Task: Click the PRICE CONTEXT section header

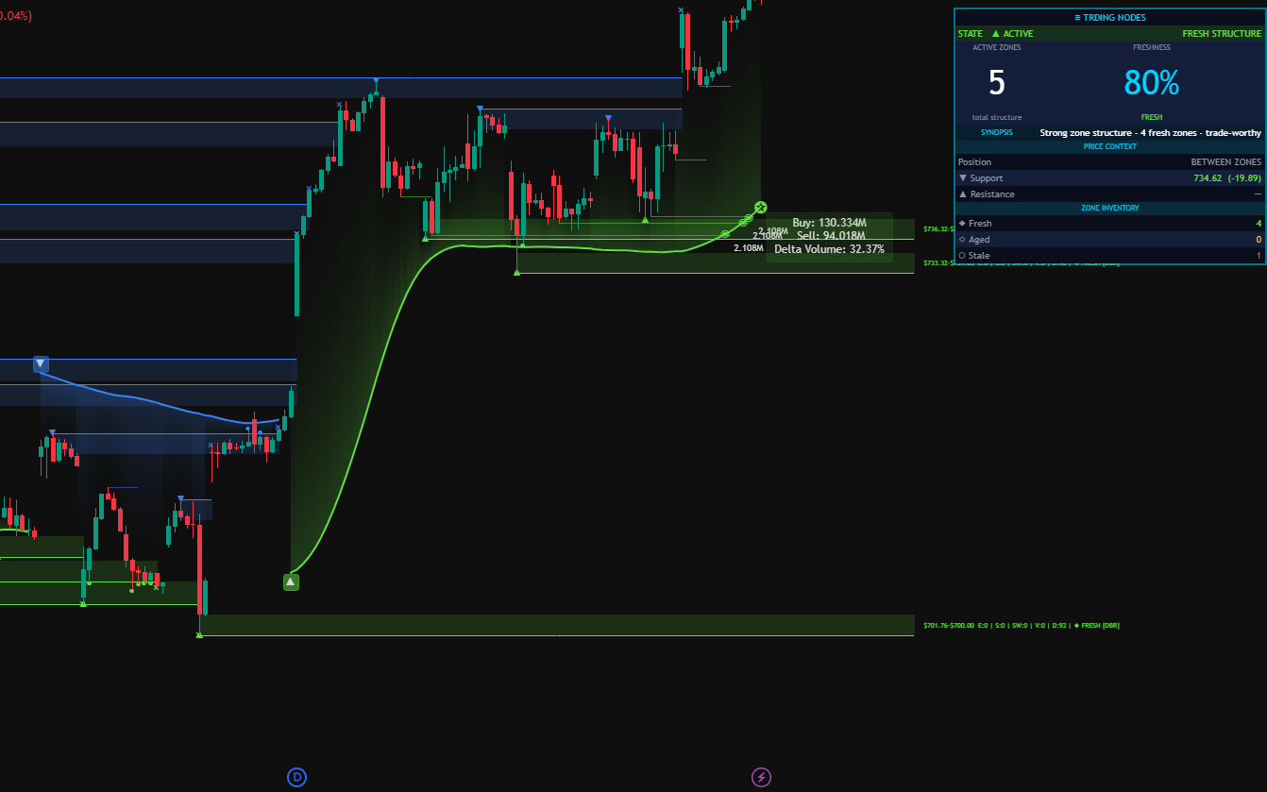Action: click(1109, 146)
